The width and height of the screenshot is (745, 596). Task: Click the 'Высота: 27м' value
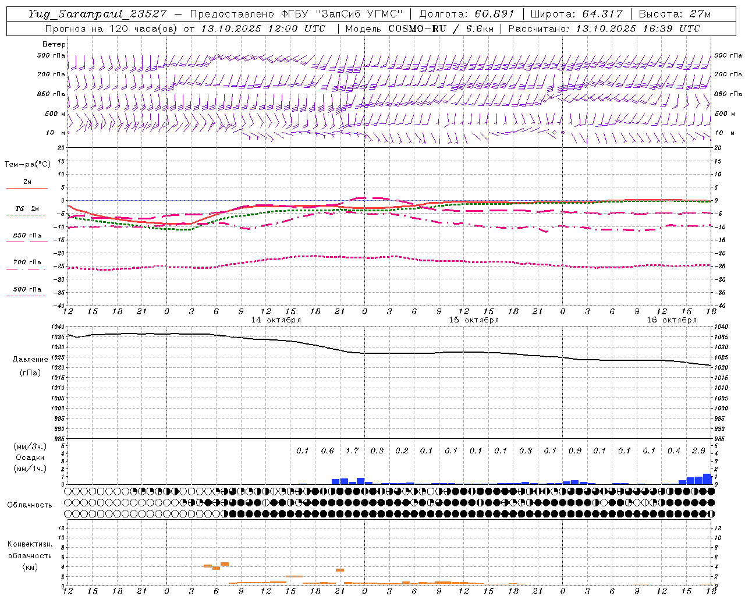[675, 14]
